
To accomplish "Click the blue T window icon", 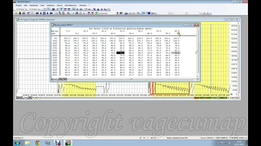I will pyautogui.click(x=89, y=13).
